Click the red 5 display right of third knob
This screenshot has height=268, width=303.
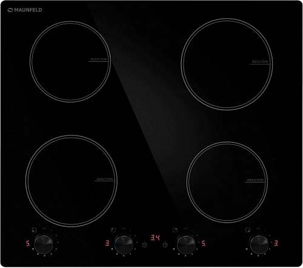click(x=204, y=243)
